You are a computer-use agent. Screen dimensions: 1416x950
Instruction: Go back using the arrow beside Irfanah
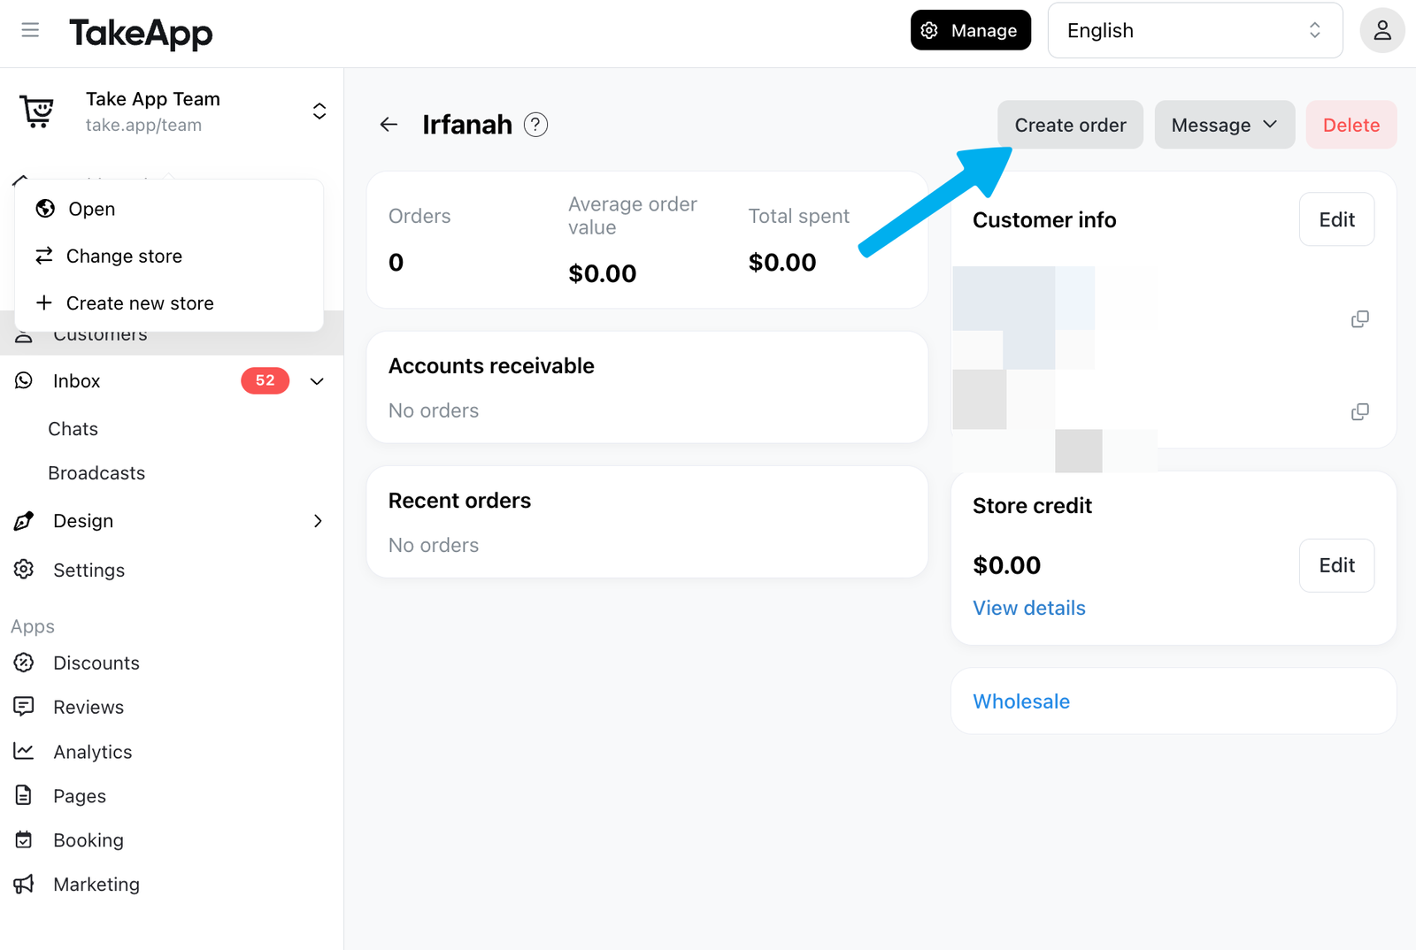pyautogui.click(x=389, y=125)
